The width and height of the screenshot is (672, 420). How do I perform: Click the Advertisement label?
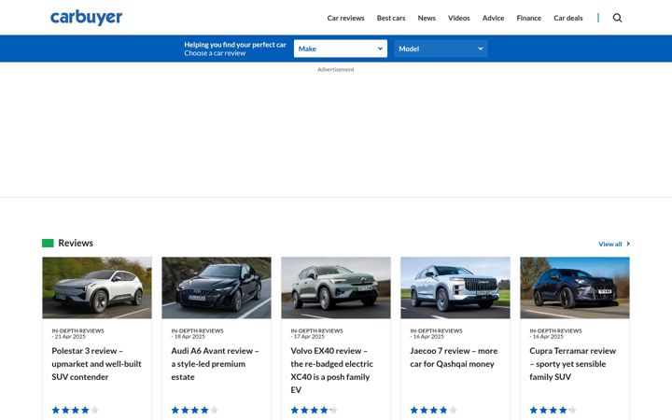click(336, 69)
